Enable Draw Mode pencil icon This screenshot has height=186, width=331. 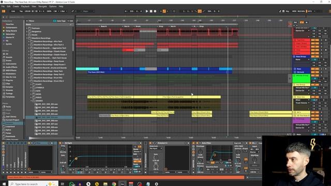[280, 11]
